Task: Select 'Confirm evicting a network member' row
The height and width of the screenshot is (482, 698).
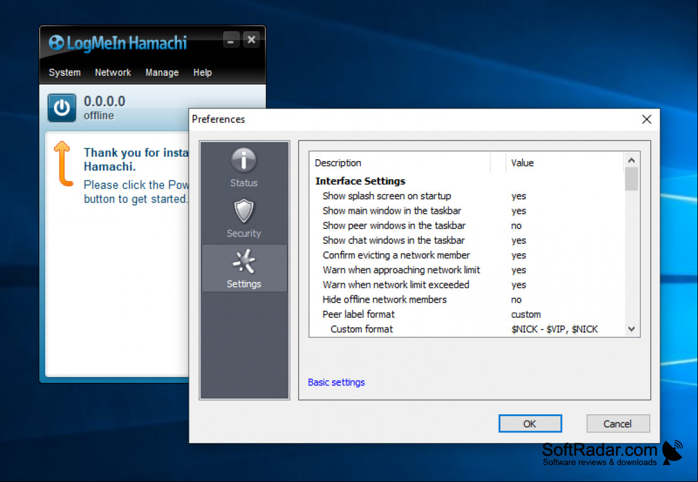Action: tap(468, 255)
